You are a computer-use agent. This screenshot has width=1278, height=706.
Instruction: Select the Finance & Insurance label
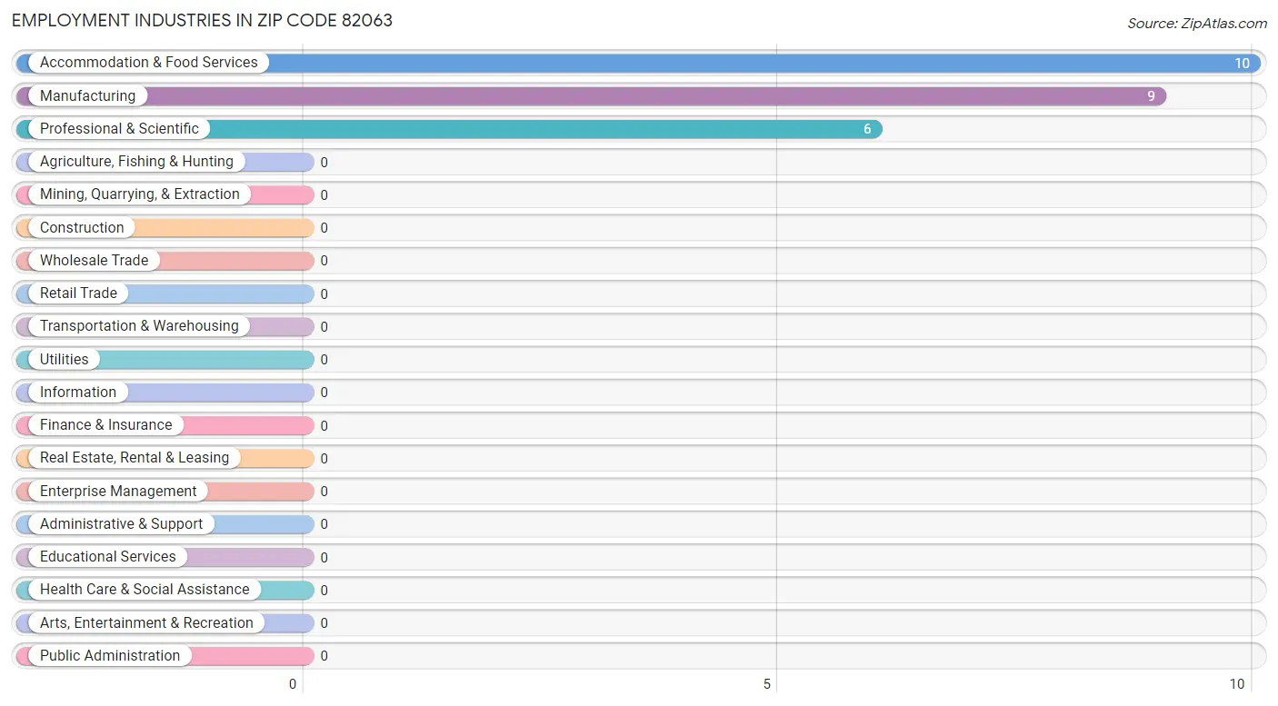click(x=105, y=425)
